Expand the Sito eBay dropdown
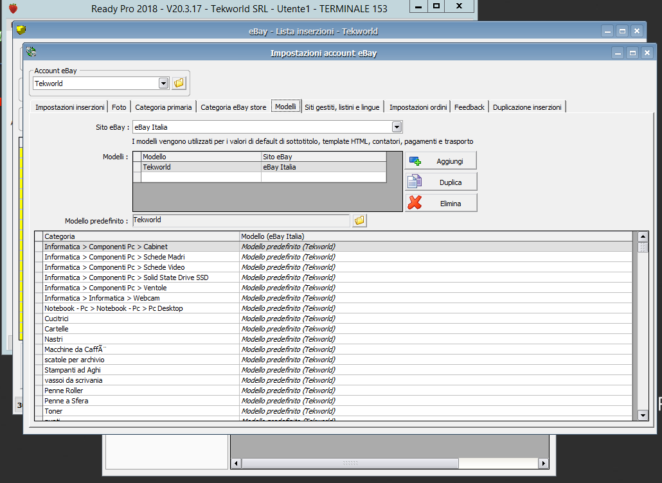 click(x=397, y=127)
